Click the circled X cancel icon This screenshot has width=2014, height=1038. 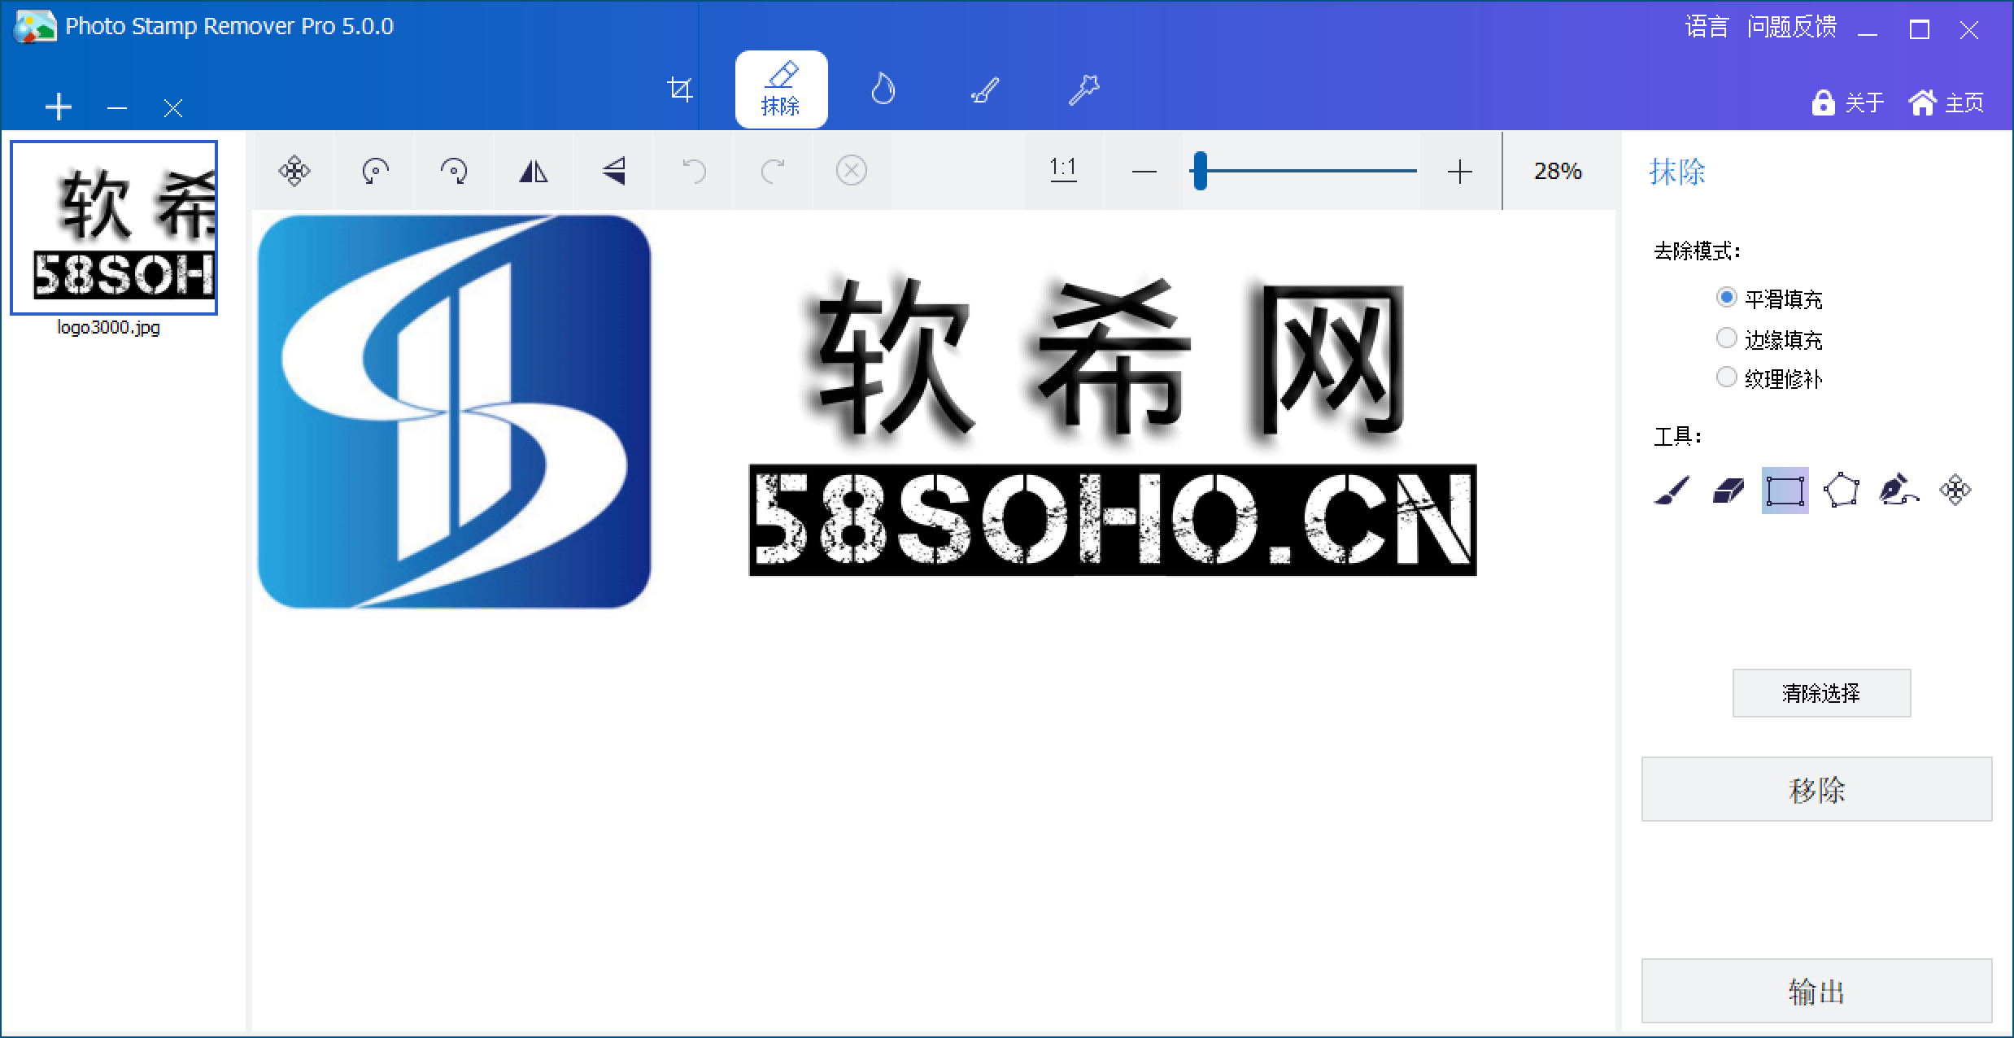click(x=852, y=171)
